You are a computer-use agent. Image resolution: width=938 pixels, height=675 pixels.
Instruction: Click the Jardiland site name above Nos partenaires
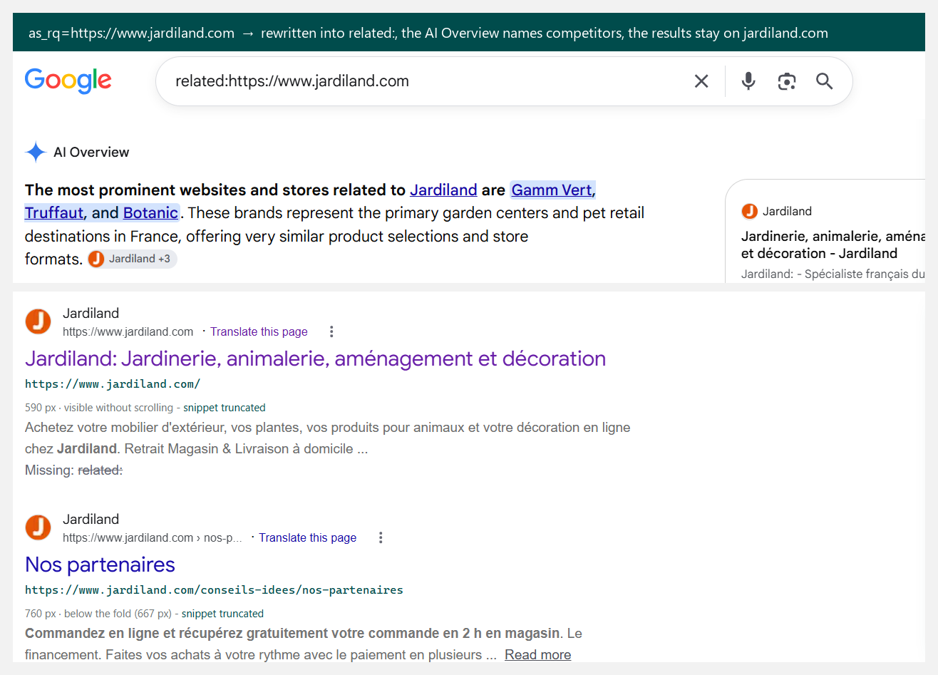tap(91, 519)
